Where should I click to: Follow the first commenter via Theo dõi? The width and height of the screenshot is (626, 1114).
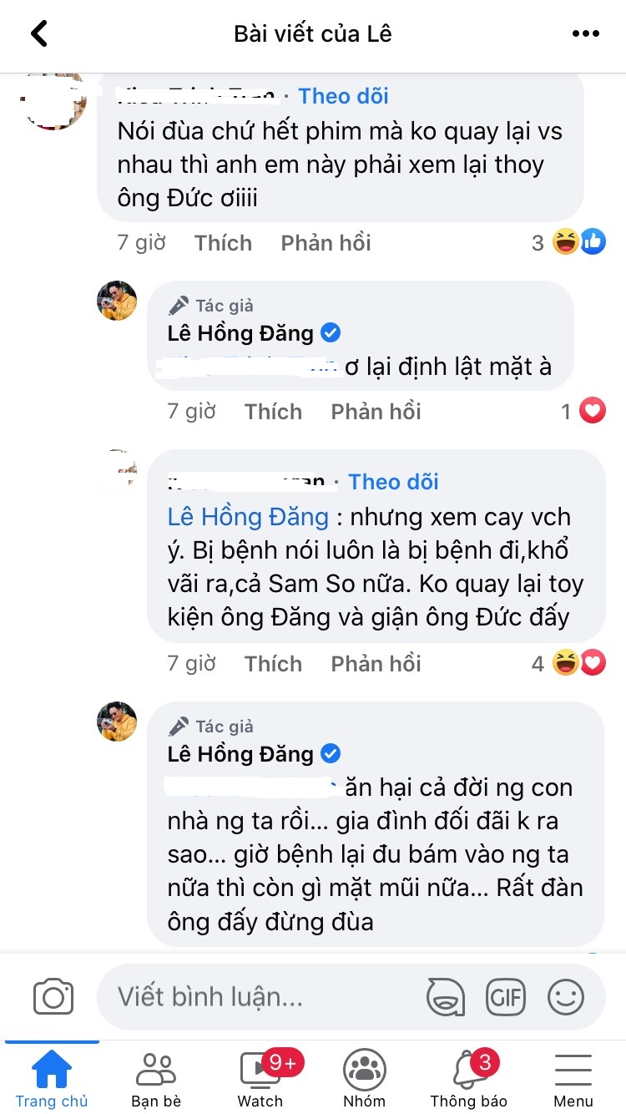tap(342, 96)
